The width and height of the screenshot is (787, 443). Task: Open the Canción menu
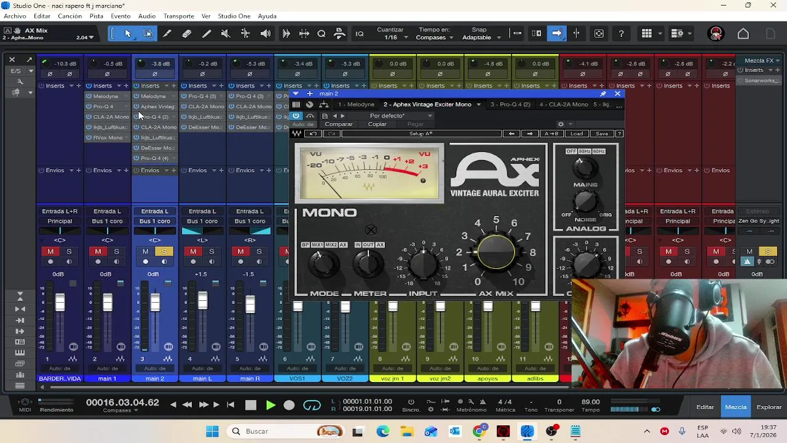pos(69,16)
